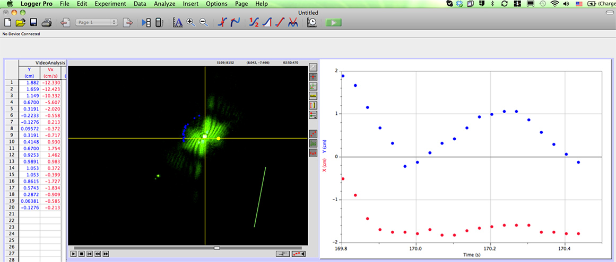616x262 pixels.
Task: Open the Page 1 dropdown selector
Action: pos(97,23)
